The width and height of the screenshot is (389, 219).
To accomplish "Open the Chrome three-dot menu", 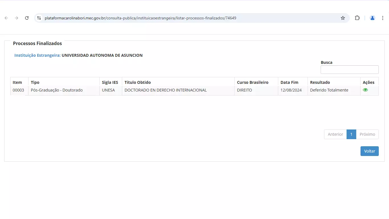I will click(383, 18).
